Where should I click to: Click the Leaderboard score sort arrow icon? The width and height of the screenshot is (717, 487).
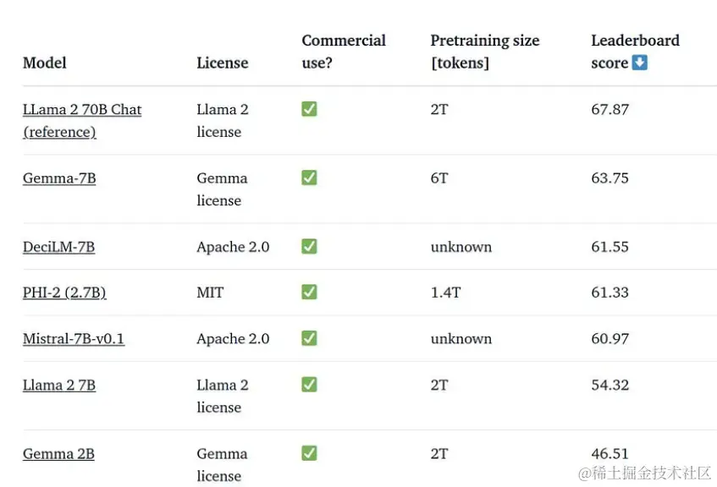point(640,63)
